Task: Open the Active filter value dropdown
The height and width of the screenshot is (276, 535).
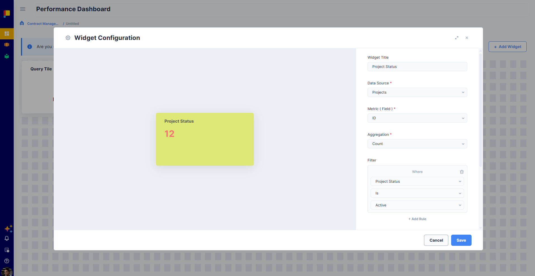Action: (417, 205)
